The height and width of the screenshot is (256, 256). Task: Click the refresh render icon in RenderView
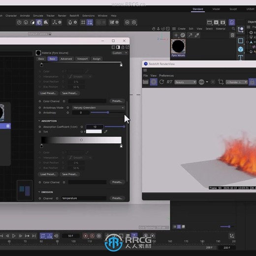(x=161, y=82)
